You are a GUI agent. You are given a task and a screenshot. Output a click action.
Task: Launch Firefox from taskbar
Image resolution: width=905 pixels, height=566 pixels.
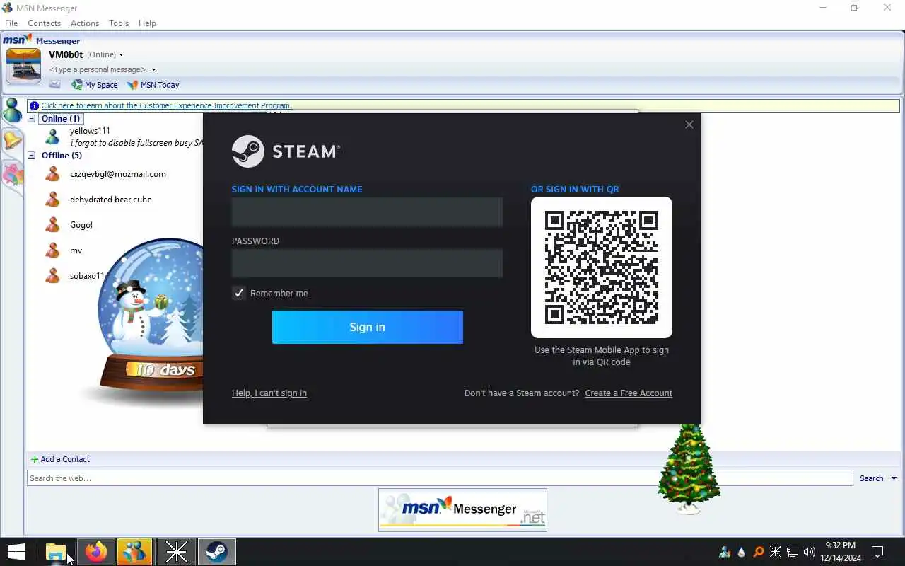click(x=96, y=552)
